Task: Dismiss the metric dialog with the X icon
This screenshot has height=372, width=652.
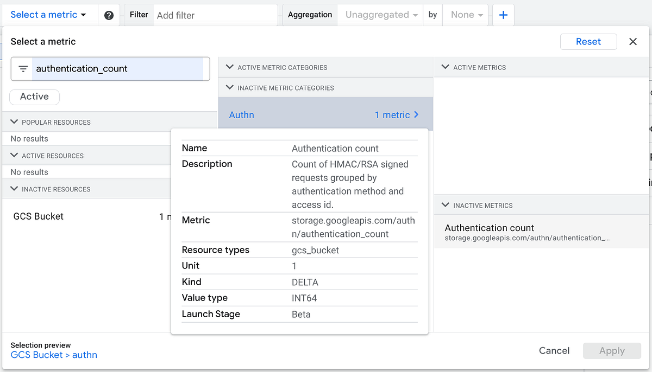Action: (634, 41)
